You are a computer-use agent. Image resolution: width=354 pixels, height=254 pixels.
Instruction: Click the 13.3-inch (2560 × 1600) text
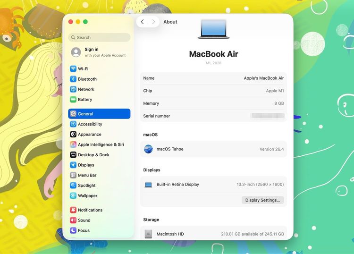[260, 185]
